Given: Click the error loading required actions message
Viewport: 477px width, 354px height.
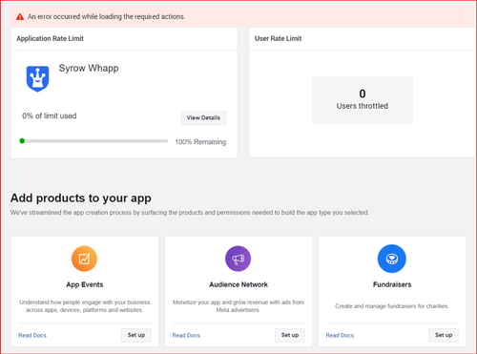Looking at the screenshot, I should (x=106, y=16).
